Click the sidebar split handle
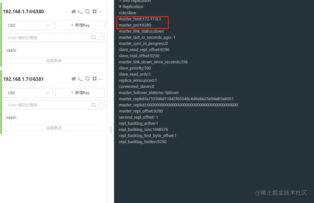The height and width of the screenshot is (203, 314). 111,130
